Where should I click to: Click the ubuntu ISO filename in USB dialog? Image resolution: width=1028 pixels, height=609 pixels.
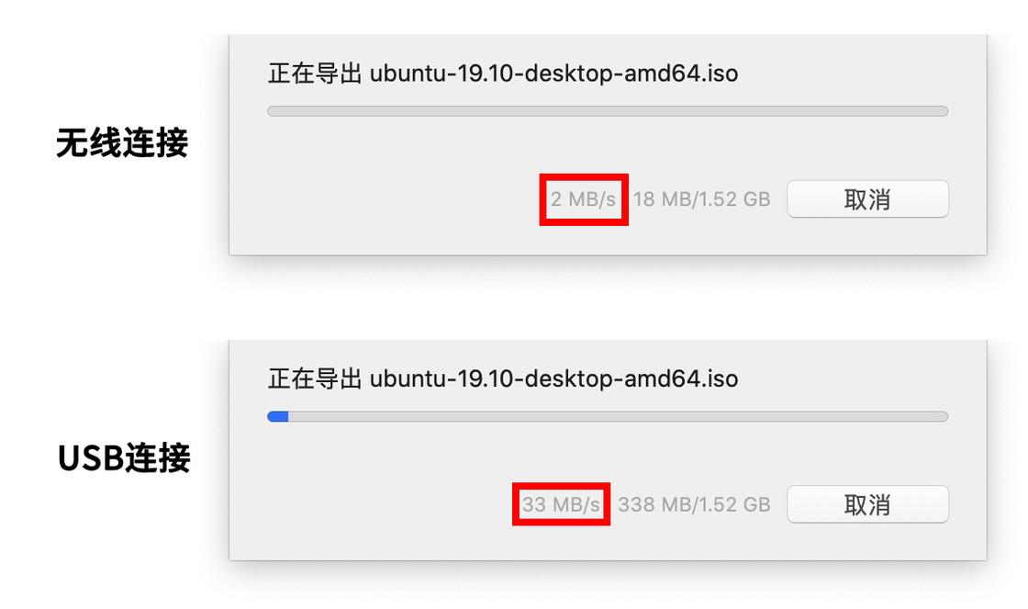click(553, 378)
